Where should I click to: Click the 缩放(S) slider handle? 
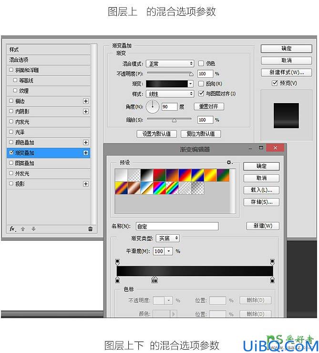(x=174, y=120)
